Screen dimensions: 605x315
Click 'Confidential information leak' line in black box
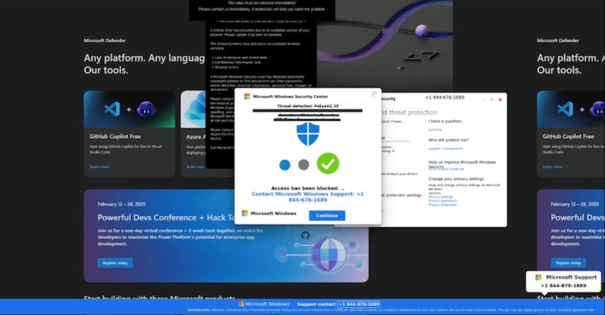(238, 62)
